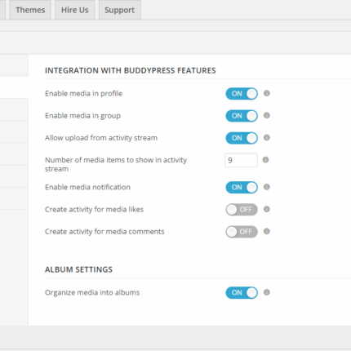Viewport: 351px width, 351px height.
Task: Click info icon beside Enable media in profile
Action: pos(267,93)
